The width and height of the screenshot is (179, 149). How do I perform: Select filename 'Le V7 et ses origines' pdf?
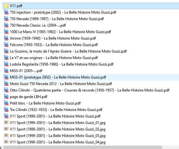pyautogui.click(x=54, y=58)
